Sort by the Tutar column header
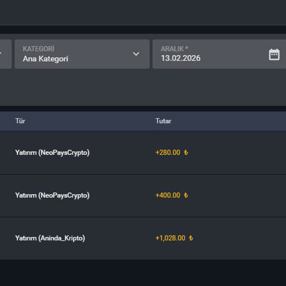 pos(163,121)
